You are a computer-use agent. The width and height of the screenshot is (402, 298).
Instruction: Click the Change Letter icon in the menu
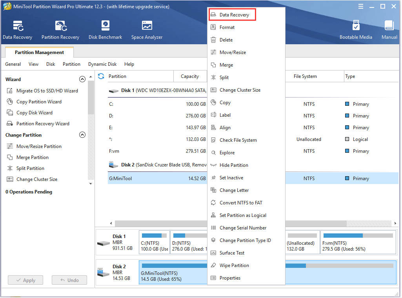coord(213,190)
